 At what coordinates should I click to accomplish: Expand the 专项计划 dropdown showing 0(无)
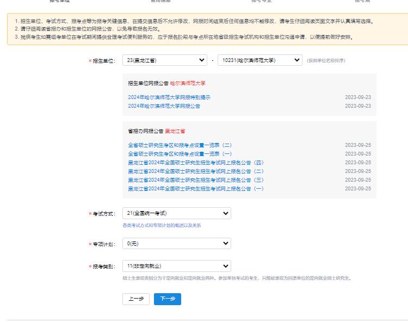(176, 243)
